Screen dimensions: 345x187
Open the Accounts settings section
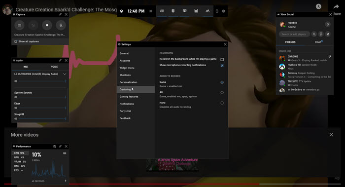pos(136,61)
